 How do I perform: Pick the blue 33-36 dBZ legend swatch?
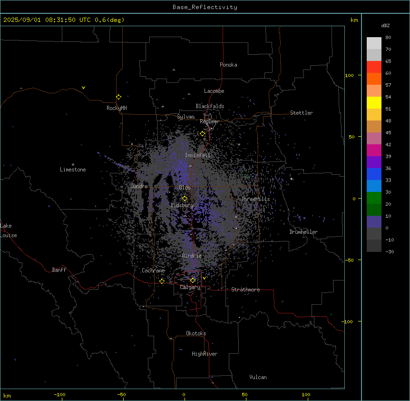(374, 174)
